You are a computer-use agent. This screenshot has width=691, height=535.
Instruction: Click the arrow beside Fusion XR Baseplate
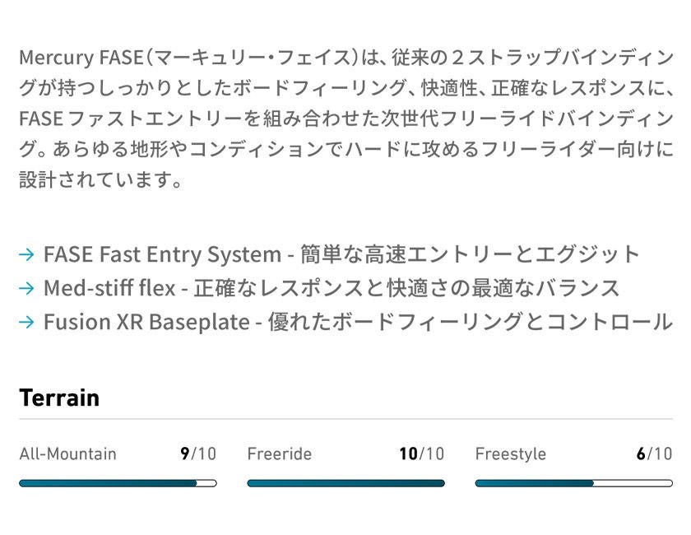click(26, 322)
